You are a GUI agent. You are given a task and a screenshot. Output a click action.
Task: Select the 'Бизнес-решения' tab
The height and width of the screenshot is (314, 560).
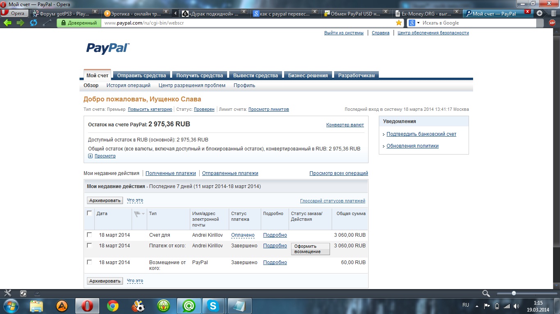pyautogui.click(x=308, y=75)
